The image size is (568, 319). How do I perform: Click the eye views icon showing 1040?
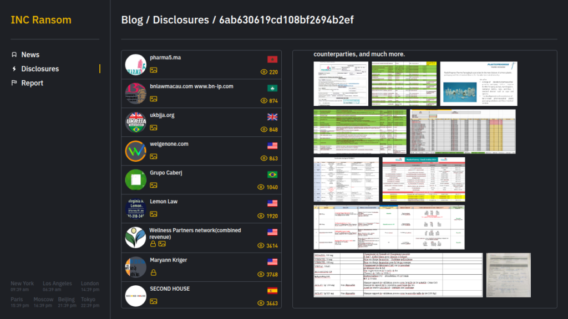pyautogui.click(x=261, y=187)
